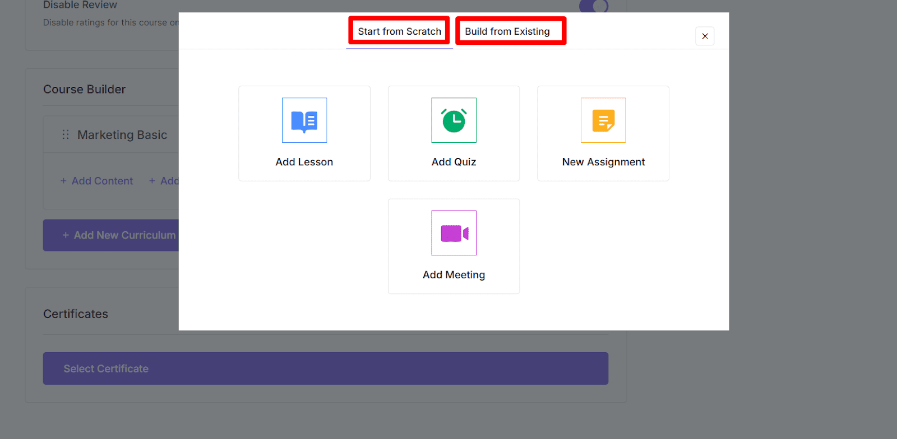
Task: Click the blue book Add Lesson icon
Action: pyautogui.click(x=304, y=120)
